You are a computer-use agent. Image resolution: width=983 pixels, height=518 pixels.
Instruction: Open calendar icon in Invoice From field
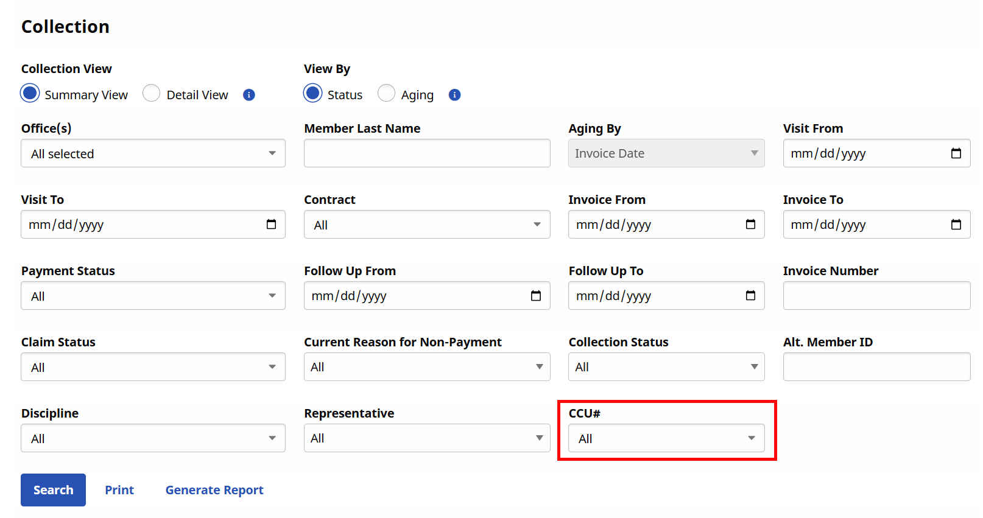coord(750,225)
